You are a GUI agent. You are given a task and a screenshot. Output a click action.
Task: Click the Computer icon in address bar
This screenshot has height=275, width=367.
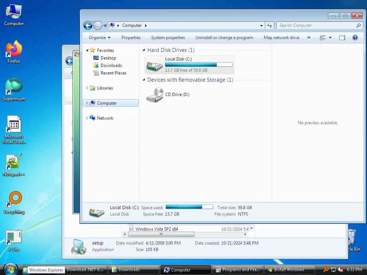coord(112,25)
